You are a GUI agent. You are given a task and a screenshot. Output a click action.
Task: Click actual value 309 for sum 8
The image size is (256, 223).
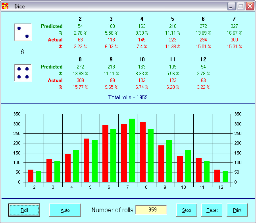(80, 80)
